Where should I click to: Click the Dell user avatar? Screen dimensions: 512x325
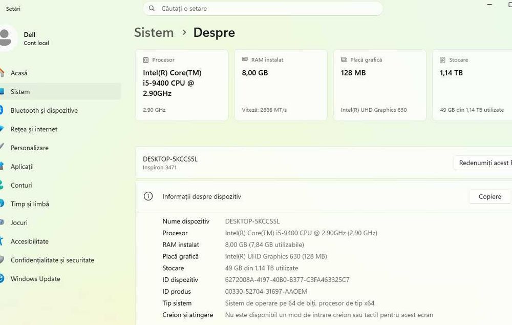5,38
